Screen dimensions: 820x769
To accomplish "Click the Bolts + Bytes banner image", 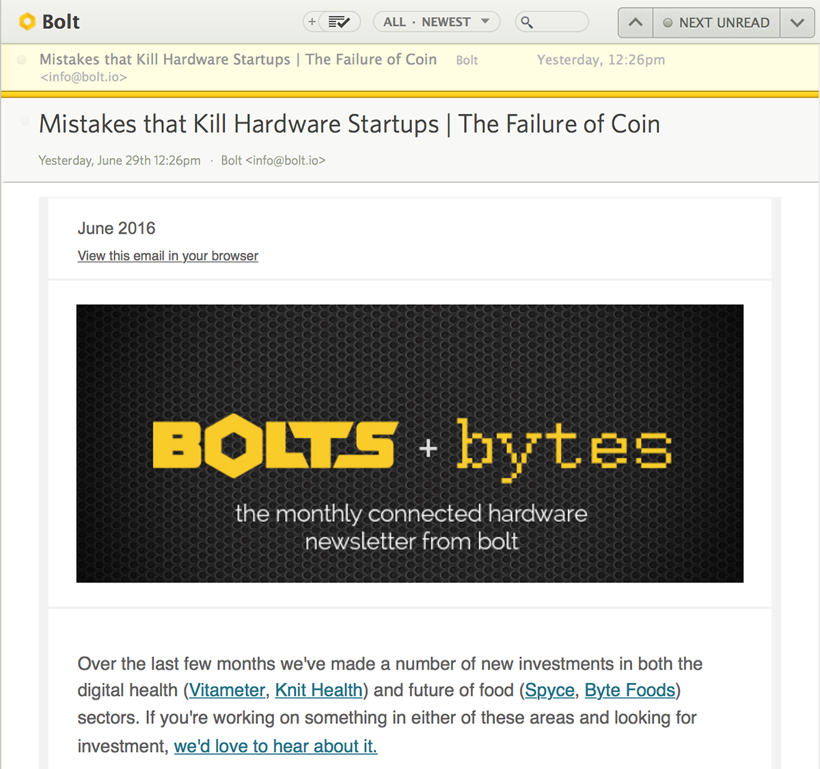I will tap(410, 443).
